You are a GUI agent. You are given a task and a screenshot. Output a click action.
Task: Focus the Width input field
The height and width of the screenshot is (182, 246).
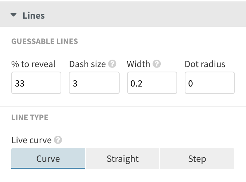pos(152,83)
